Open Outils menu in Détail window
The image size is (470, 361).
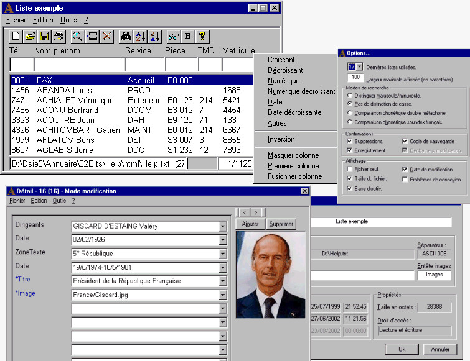(59, 201)
